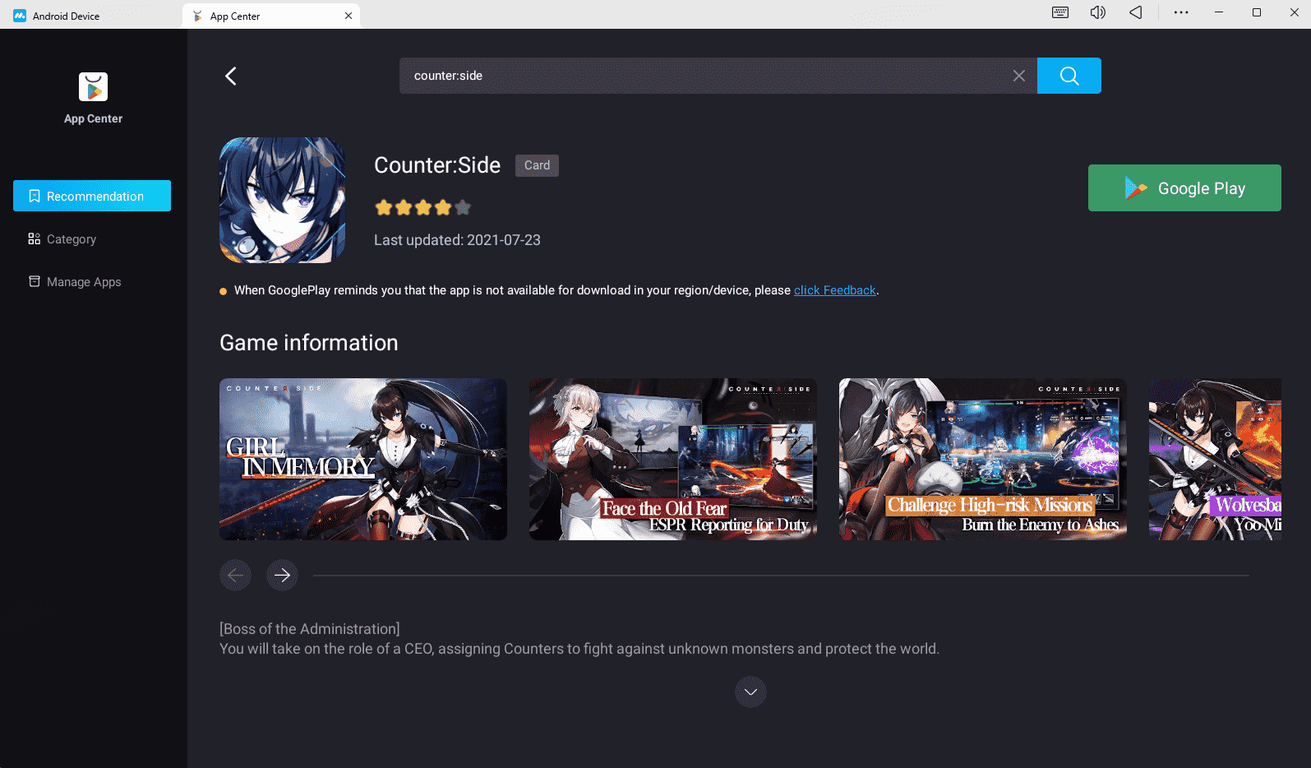Click the 'click Feedback' link

pos(834,290)
